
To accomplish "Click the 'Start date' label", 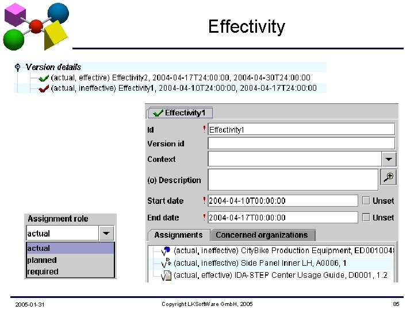I will pos(166,201).
